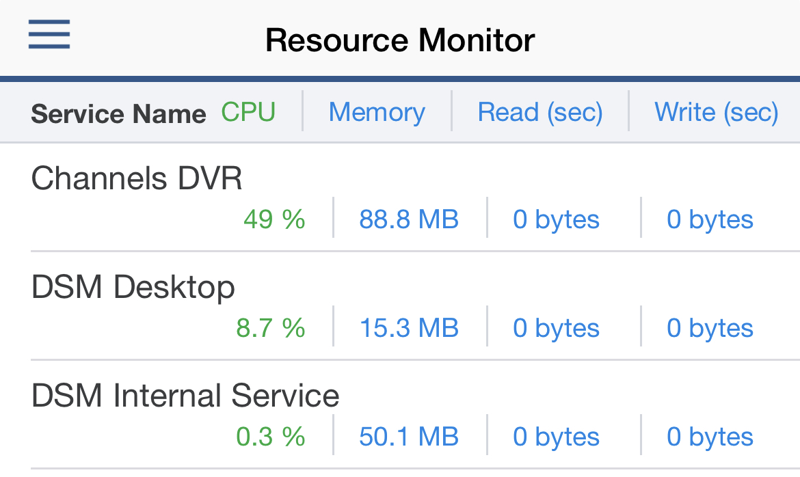Sort by the Memory column header
800x477 pixels.
[377, 112]
